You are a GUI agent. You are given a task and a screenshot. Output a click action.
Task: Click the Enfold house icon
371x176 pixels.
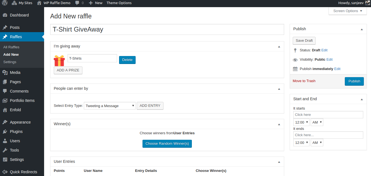click(5, 110)
